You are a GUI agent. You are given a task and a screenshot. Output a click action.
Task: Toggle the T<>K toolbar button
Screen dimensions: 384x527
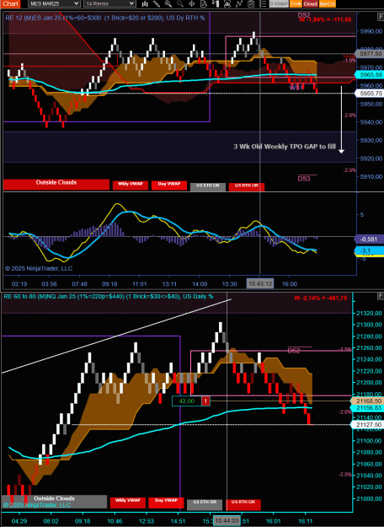click(x=296, y=3)
